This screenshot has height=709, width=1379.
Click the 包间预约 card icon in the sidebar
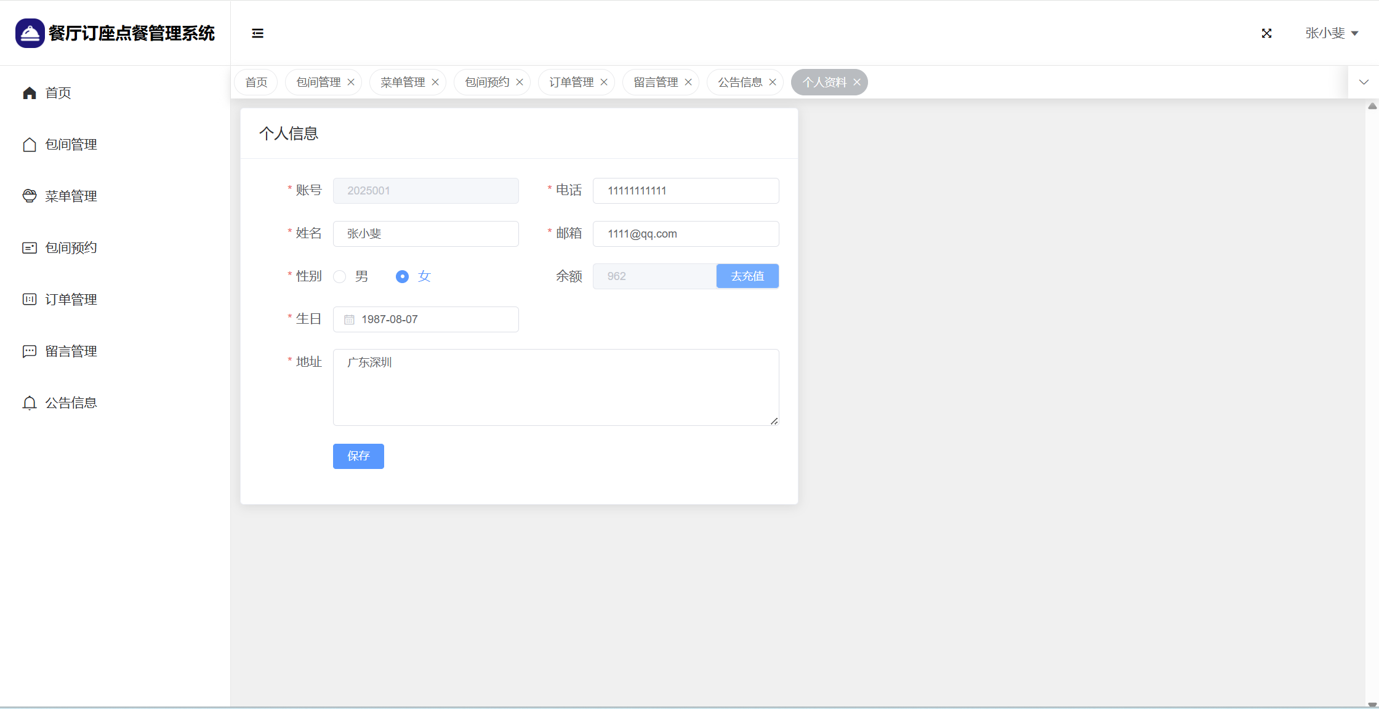30,247
